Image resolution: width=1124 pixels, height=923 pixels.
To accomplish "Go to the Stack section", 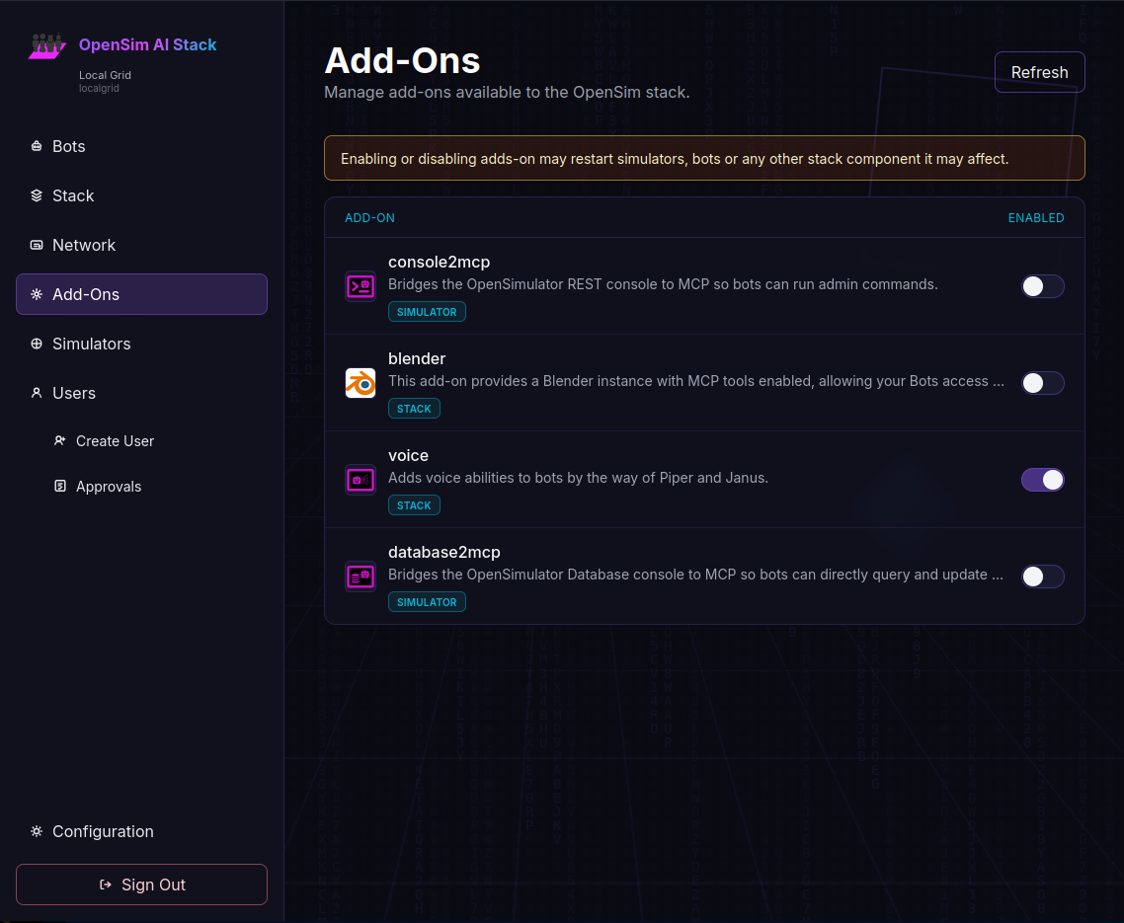I will 141,195.
